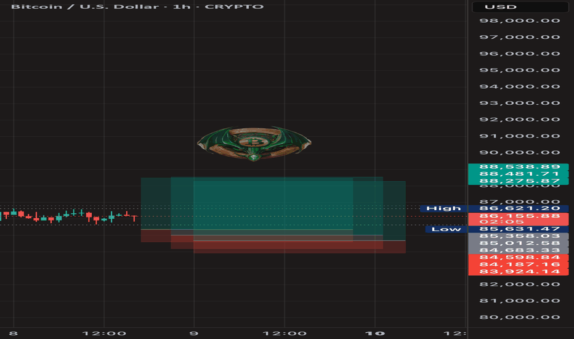Click the gray 84,683.33 entry price tag

[x=519, y=250]
